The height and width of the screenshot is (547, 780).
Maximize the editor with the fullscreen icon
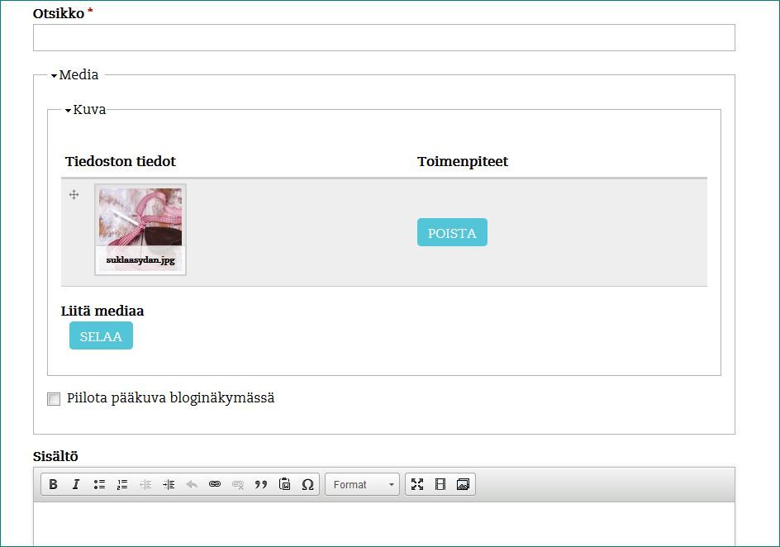[417, 484]
